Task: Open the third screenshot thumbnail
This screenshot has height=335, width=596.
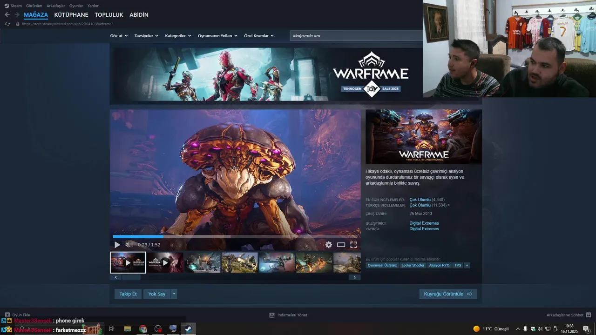Action: click(x=203, y=262)
